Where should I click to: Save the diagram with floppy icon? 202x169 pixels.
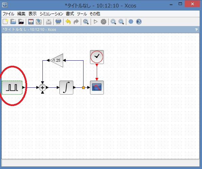[31, 22]
